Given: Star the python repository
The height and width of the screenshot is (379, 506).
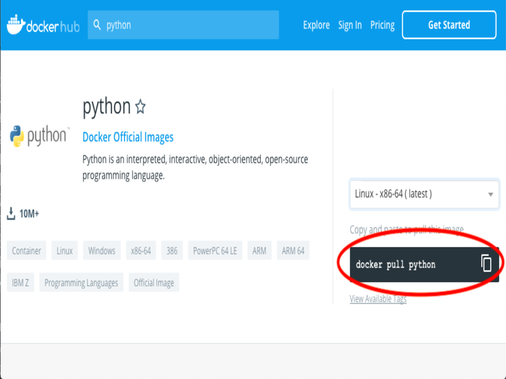Looking at the screenshot, I should [x=140, y=107].
